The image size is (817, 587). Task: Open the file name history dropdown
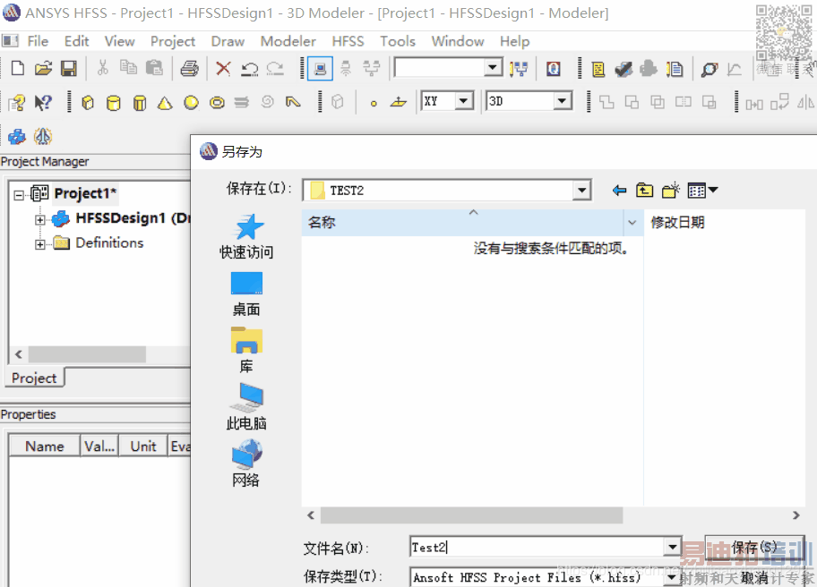pos(673,547)
